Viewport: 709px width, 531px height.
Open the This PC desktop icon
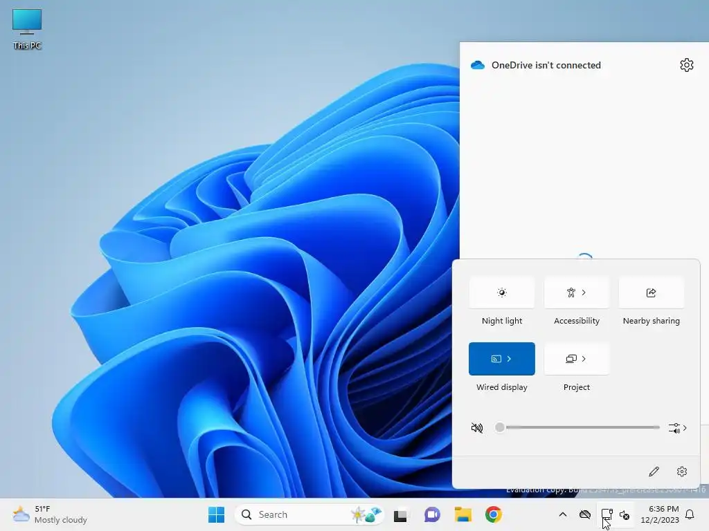coord(27,29)
